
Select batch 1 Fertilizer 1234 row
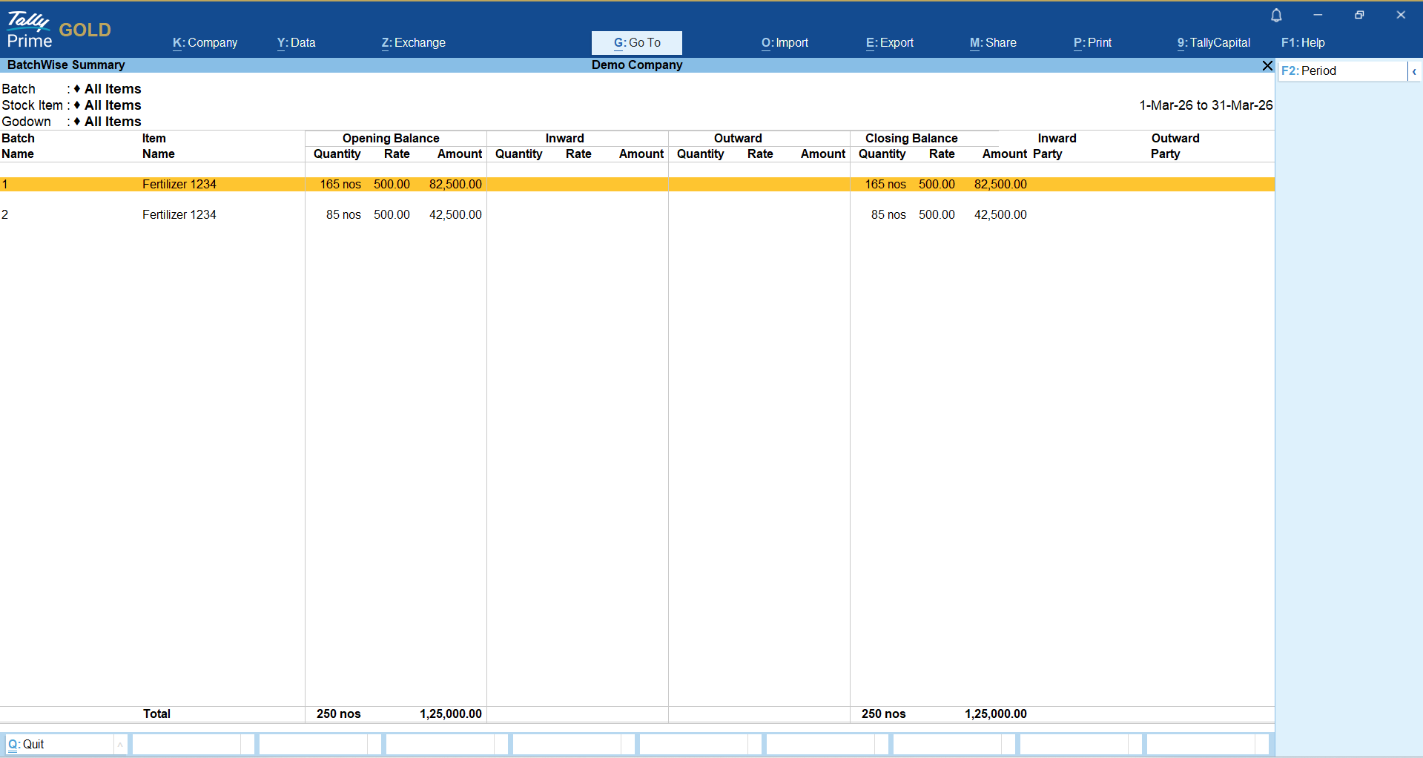(179, 185)
